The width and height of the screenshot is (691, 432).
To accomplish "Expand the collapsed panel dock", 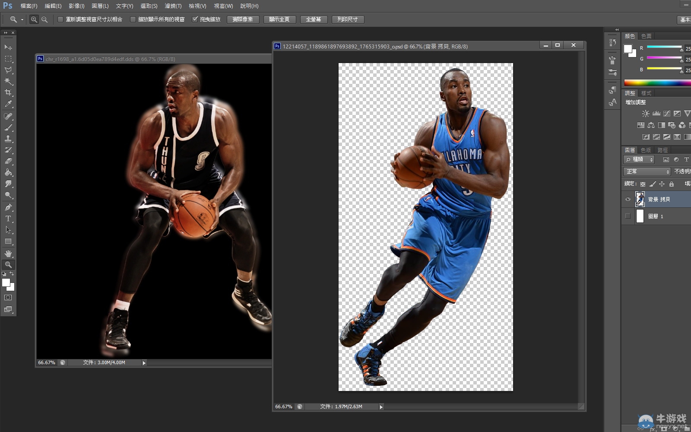I will pos(617,30).
